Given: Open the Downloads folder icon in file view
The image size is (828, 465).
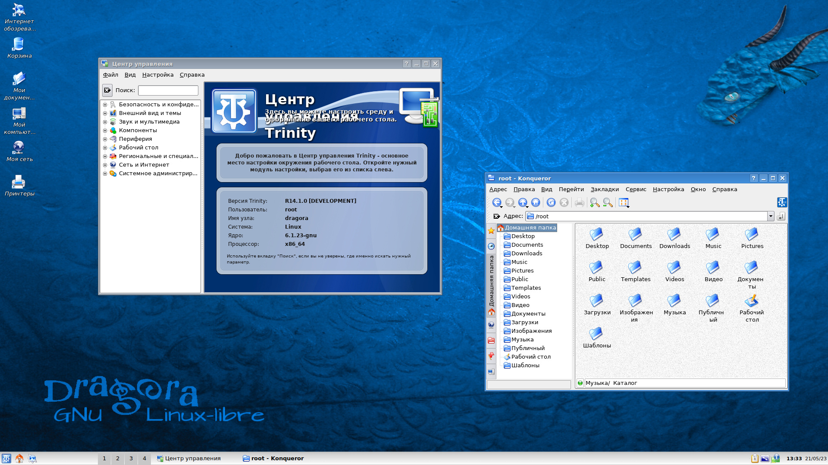Looking at the screenshot, I should 674,238.
